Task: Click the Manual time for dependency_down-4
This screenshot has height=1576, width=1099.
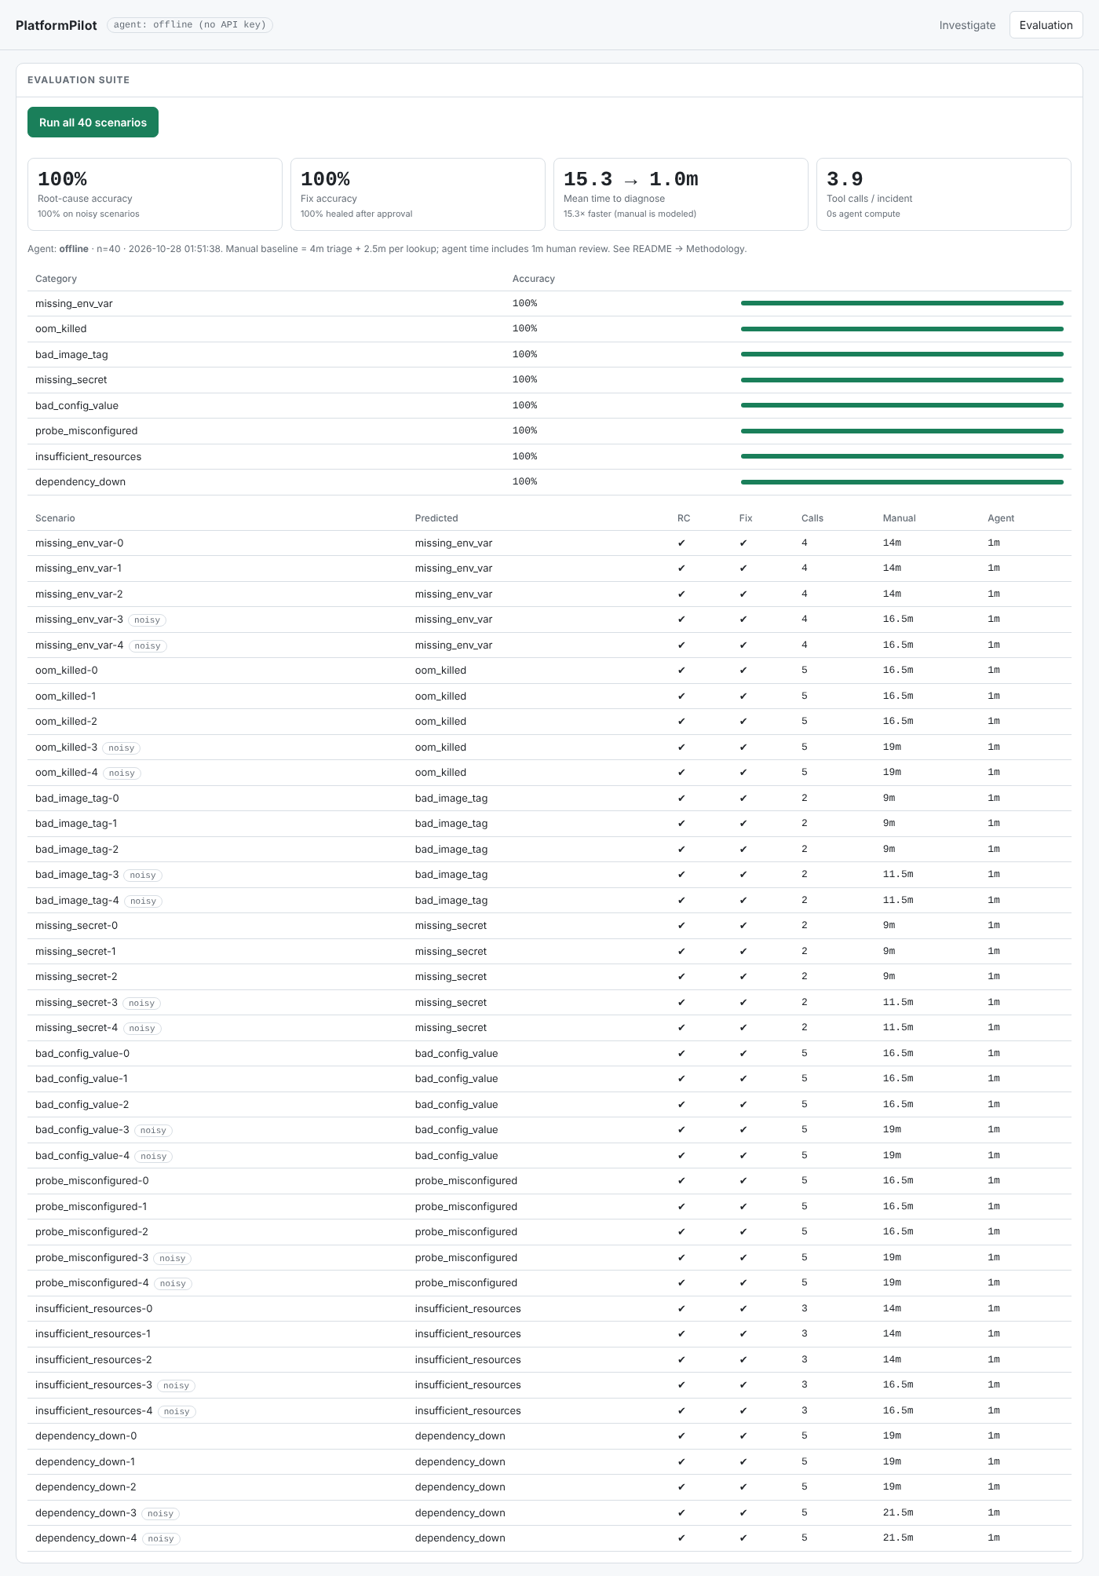Action: [898, 1538]
